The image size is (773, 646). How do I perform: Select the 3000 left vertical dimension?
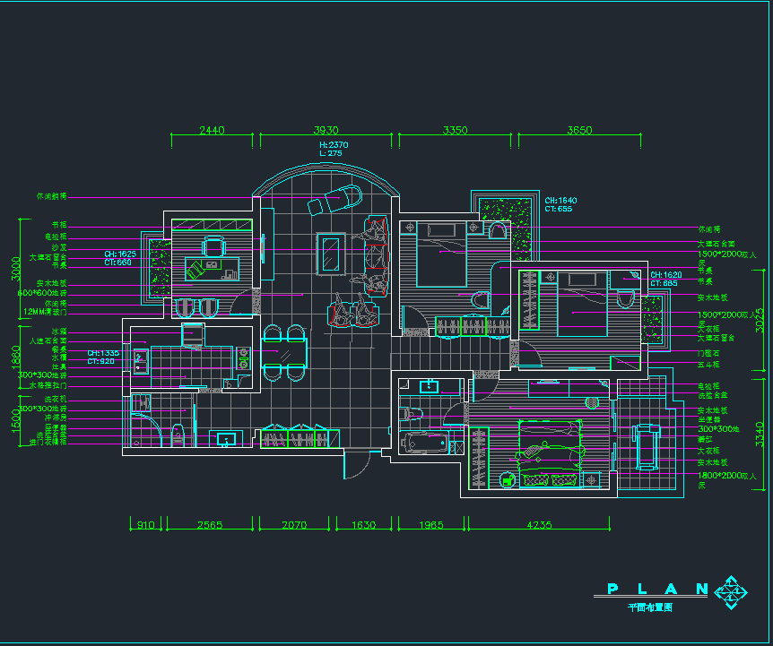tap(14, 268)
